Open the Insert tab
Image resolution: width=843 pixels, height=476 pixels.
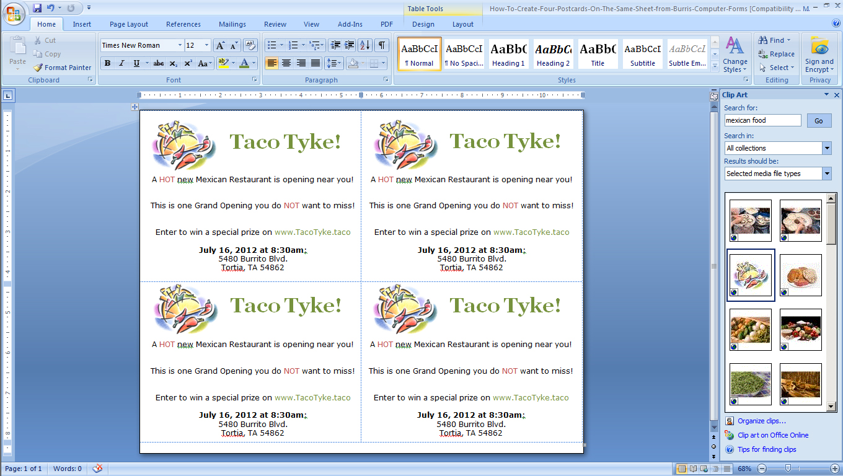[82, 24]
